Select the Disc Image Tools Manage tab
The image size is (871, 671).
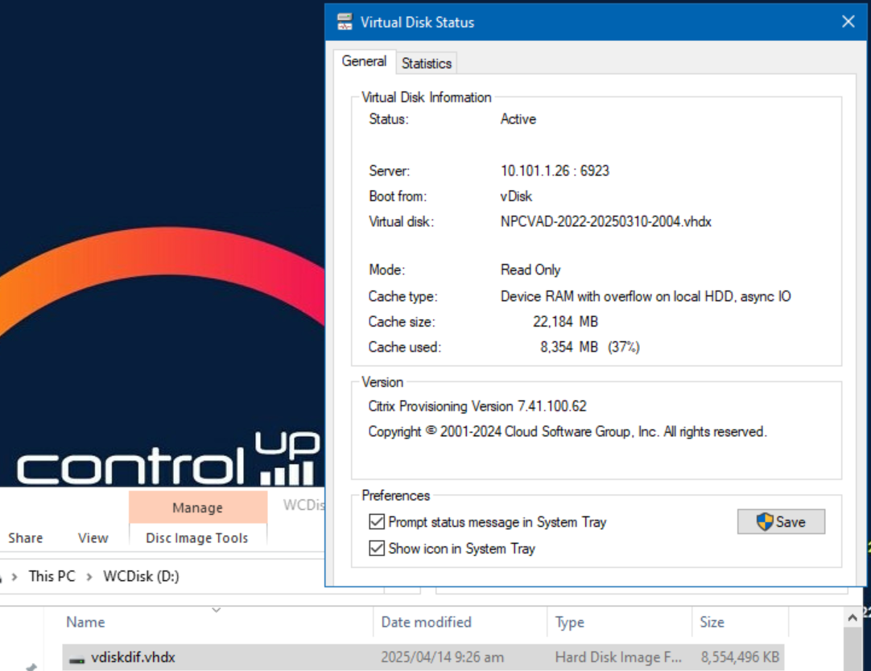tap(197, 508)
